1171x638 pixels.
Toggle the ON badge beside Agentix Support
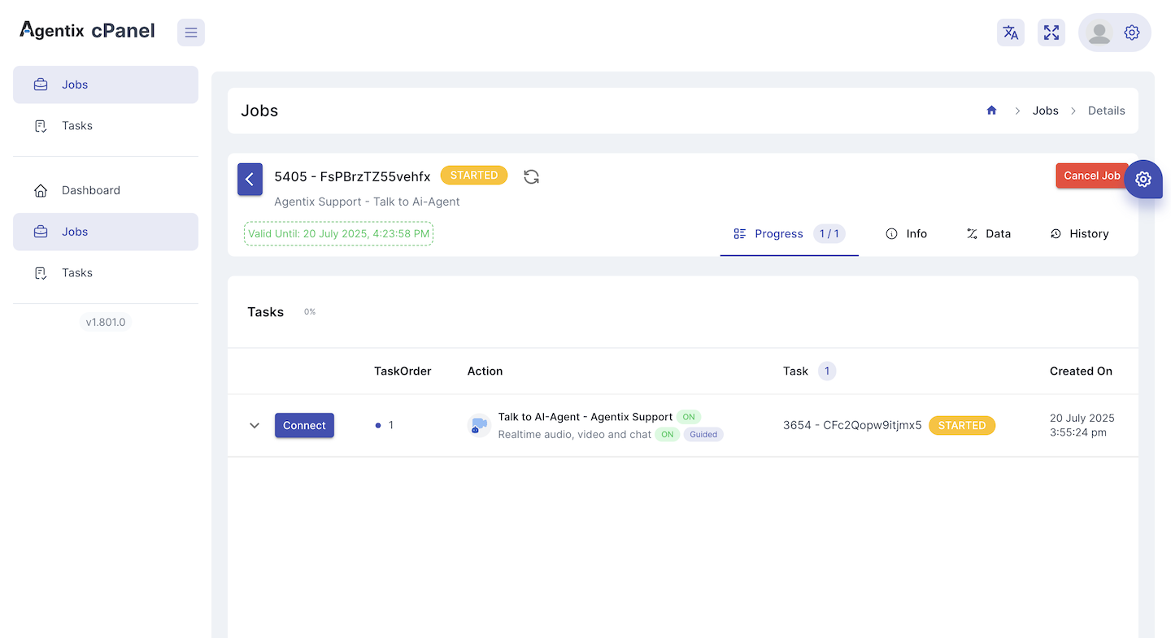point(689,416)
